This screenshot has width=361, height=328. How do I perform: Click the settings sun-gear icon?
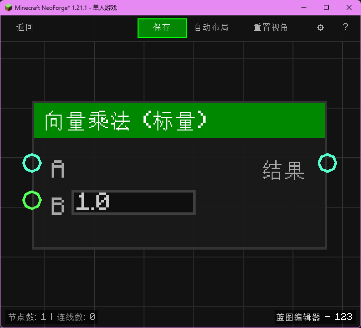[x=320, y=28]
